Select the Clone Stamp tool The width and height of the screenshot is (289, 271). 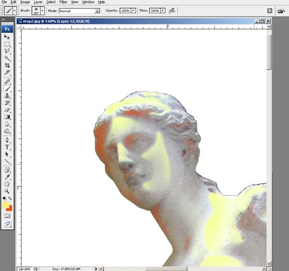point(7,96)
